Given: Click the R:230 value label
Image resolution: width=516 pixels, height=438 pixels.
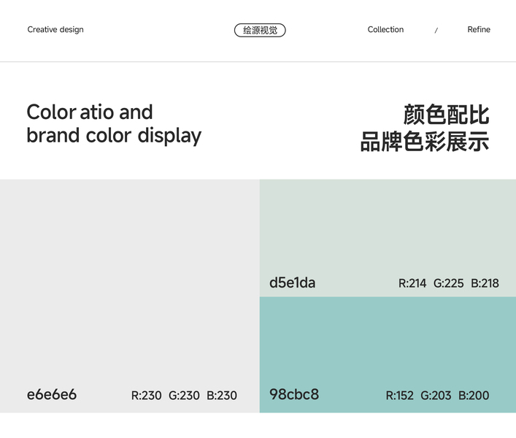Looking at the screenshot, I should (x=147, y=396).
